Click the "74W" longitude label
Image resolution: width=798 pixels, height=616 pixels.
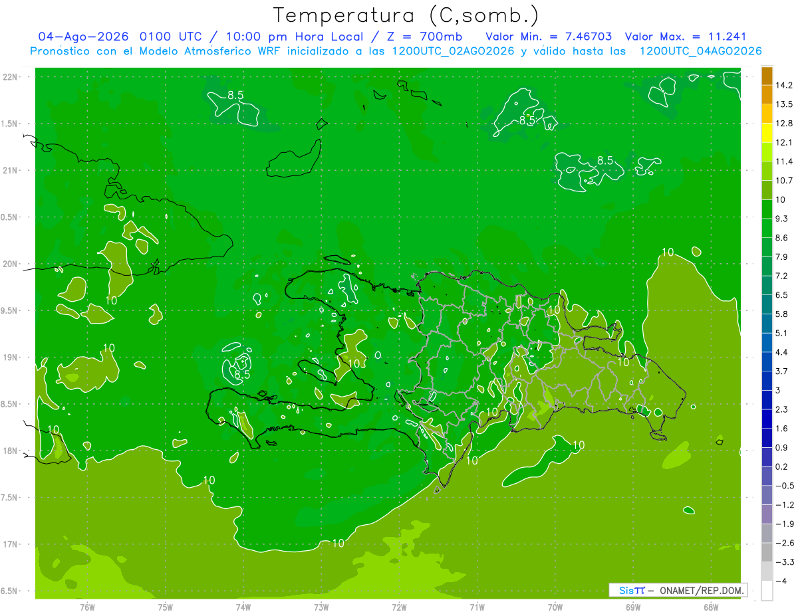click(x=243, y=607)
